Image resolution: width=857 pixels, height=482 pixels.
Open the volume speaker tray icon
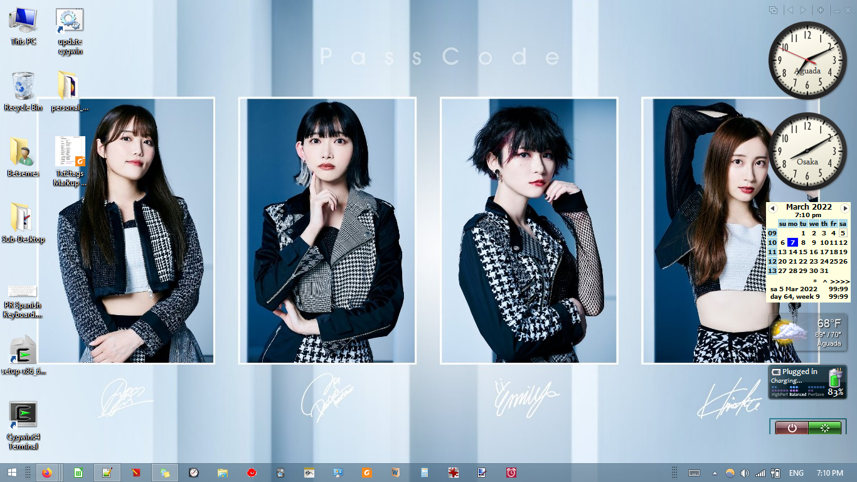pyautogui.click(x=745, y=473)
